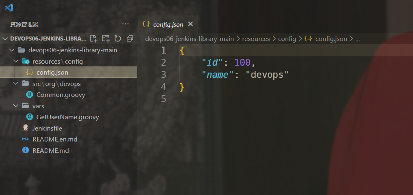Image resolution: width=413 pixels, height=195 pixels.
Task: Click line number 3 in the gutter
Action: click(164, 75)
